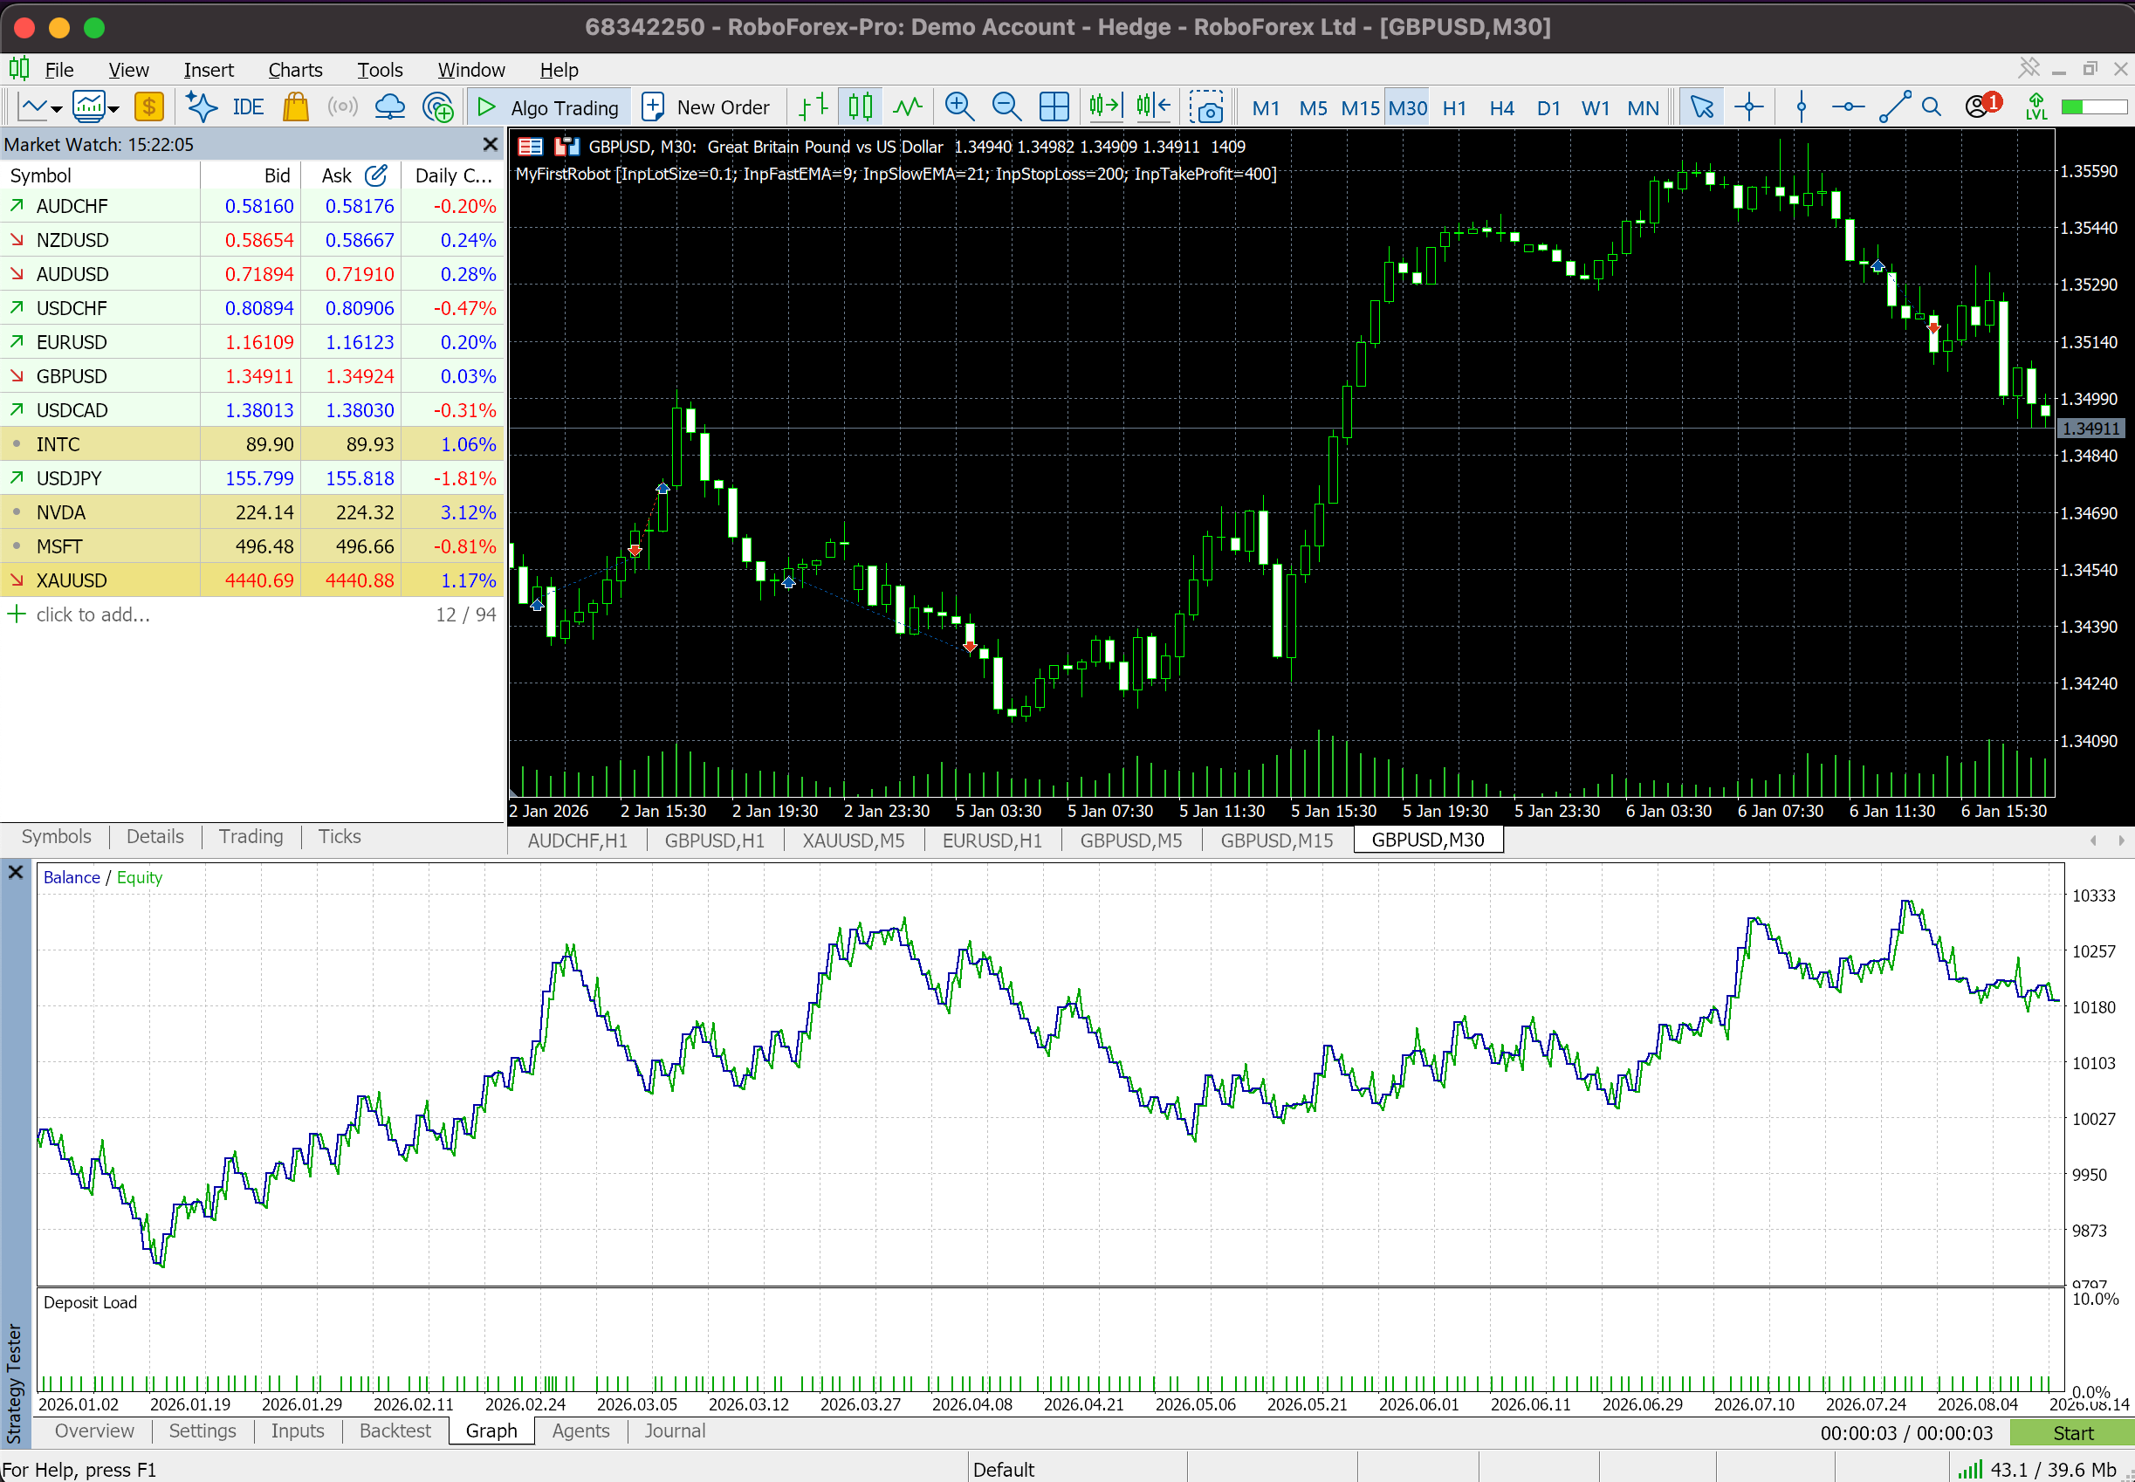The width and height of the screenshot is (2135, 1482).
Task: Click the green LVL depth icon
Action: [x=2035, y=106]
